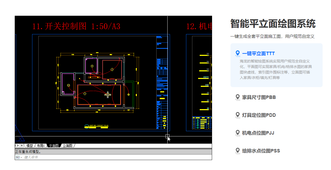Click the first-tab navigation arrow
This screenshot has height=170, width=331.
pos(16,145)
